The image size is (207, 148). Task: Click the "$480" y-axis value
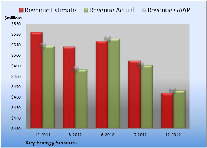click(16, 76)
